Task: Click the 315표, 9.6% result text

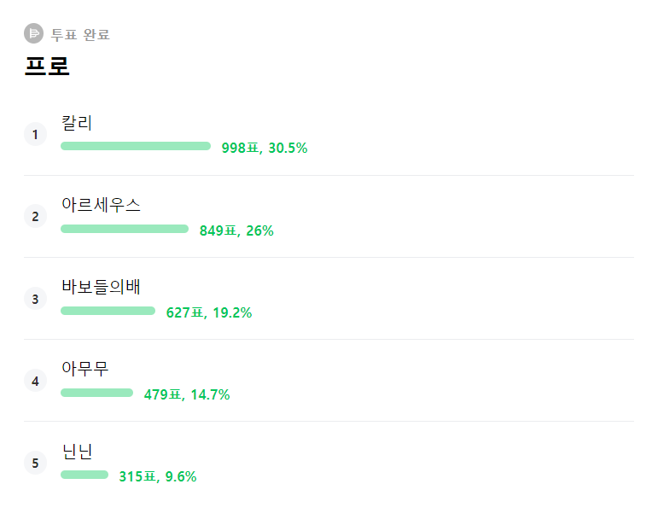Action: coord(158,476)
